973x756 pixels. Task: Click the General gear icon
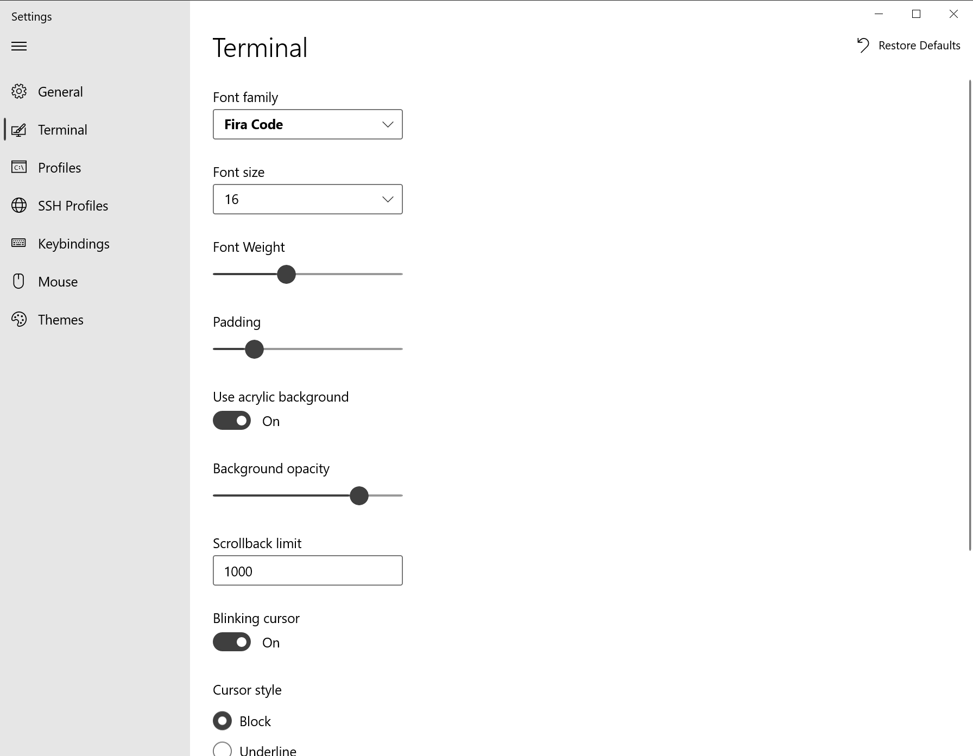tap(19, 91)
